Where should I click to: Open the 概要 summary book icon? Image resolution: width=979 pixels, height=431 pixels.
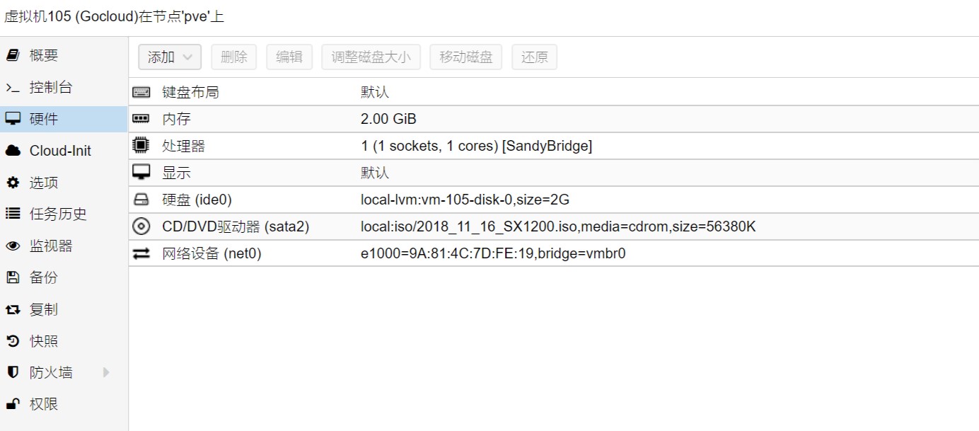(13, 55)
